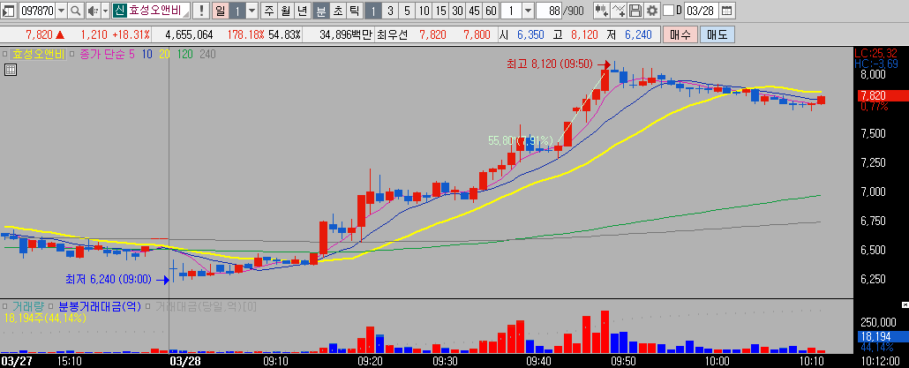Click the speaker sound alert icon
Viewport: 909px width, 368px height.
93,11
